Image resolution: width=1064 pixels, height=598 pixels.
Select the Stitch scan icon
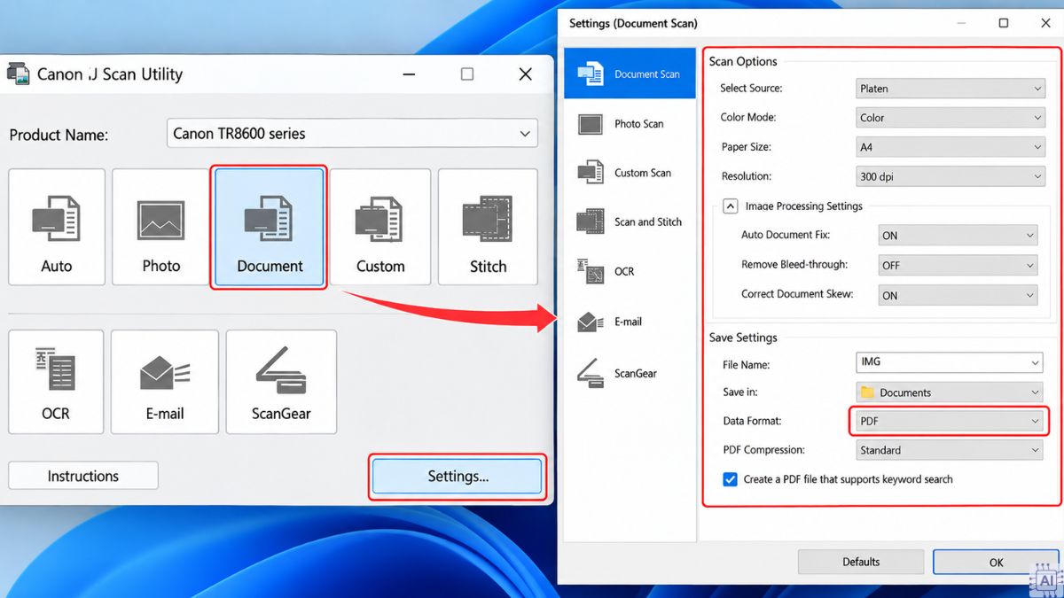click(488, 227)
